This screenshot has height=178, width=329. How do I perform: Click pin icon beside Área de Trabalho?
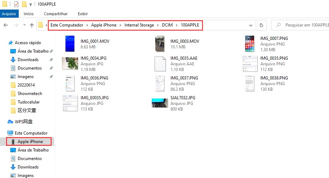tap(51, 51)
